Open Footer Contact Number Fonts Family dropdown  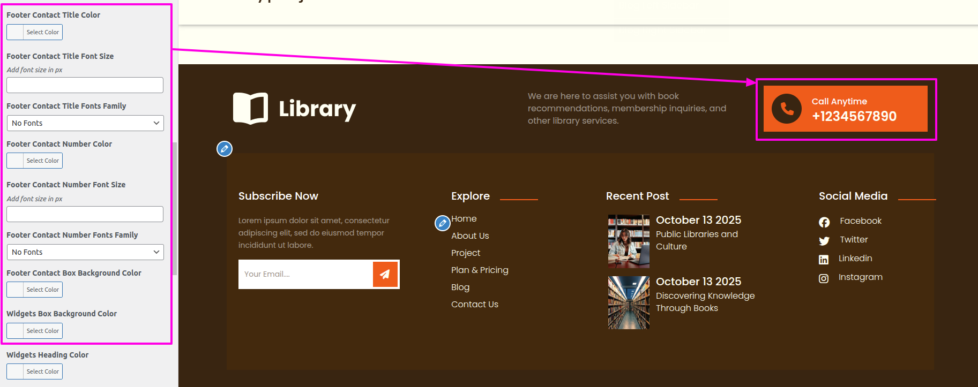click(85, 252)
